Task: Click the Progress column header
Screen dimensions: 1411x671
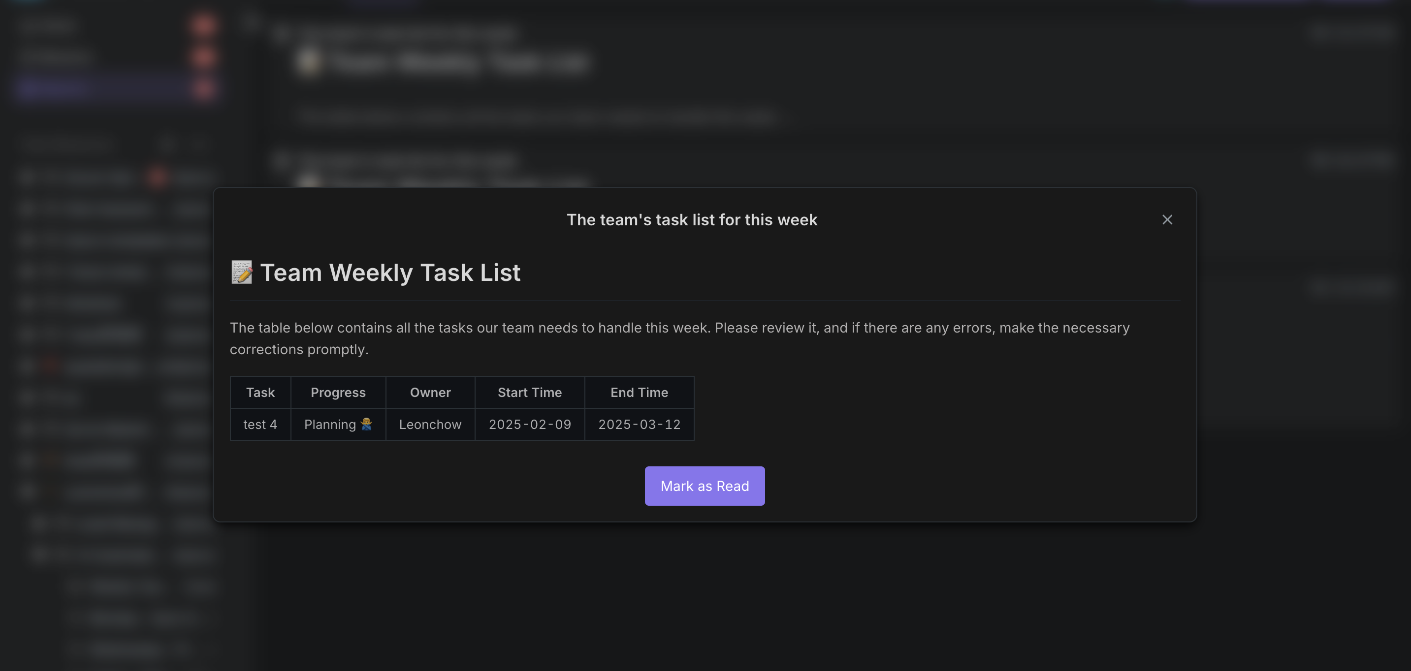Action: pyautogui.click(x=338, y=393)
